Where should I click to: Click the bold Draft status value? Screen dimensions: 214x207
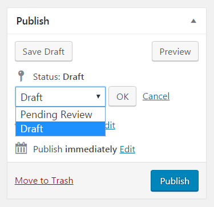coord(74,77)
